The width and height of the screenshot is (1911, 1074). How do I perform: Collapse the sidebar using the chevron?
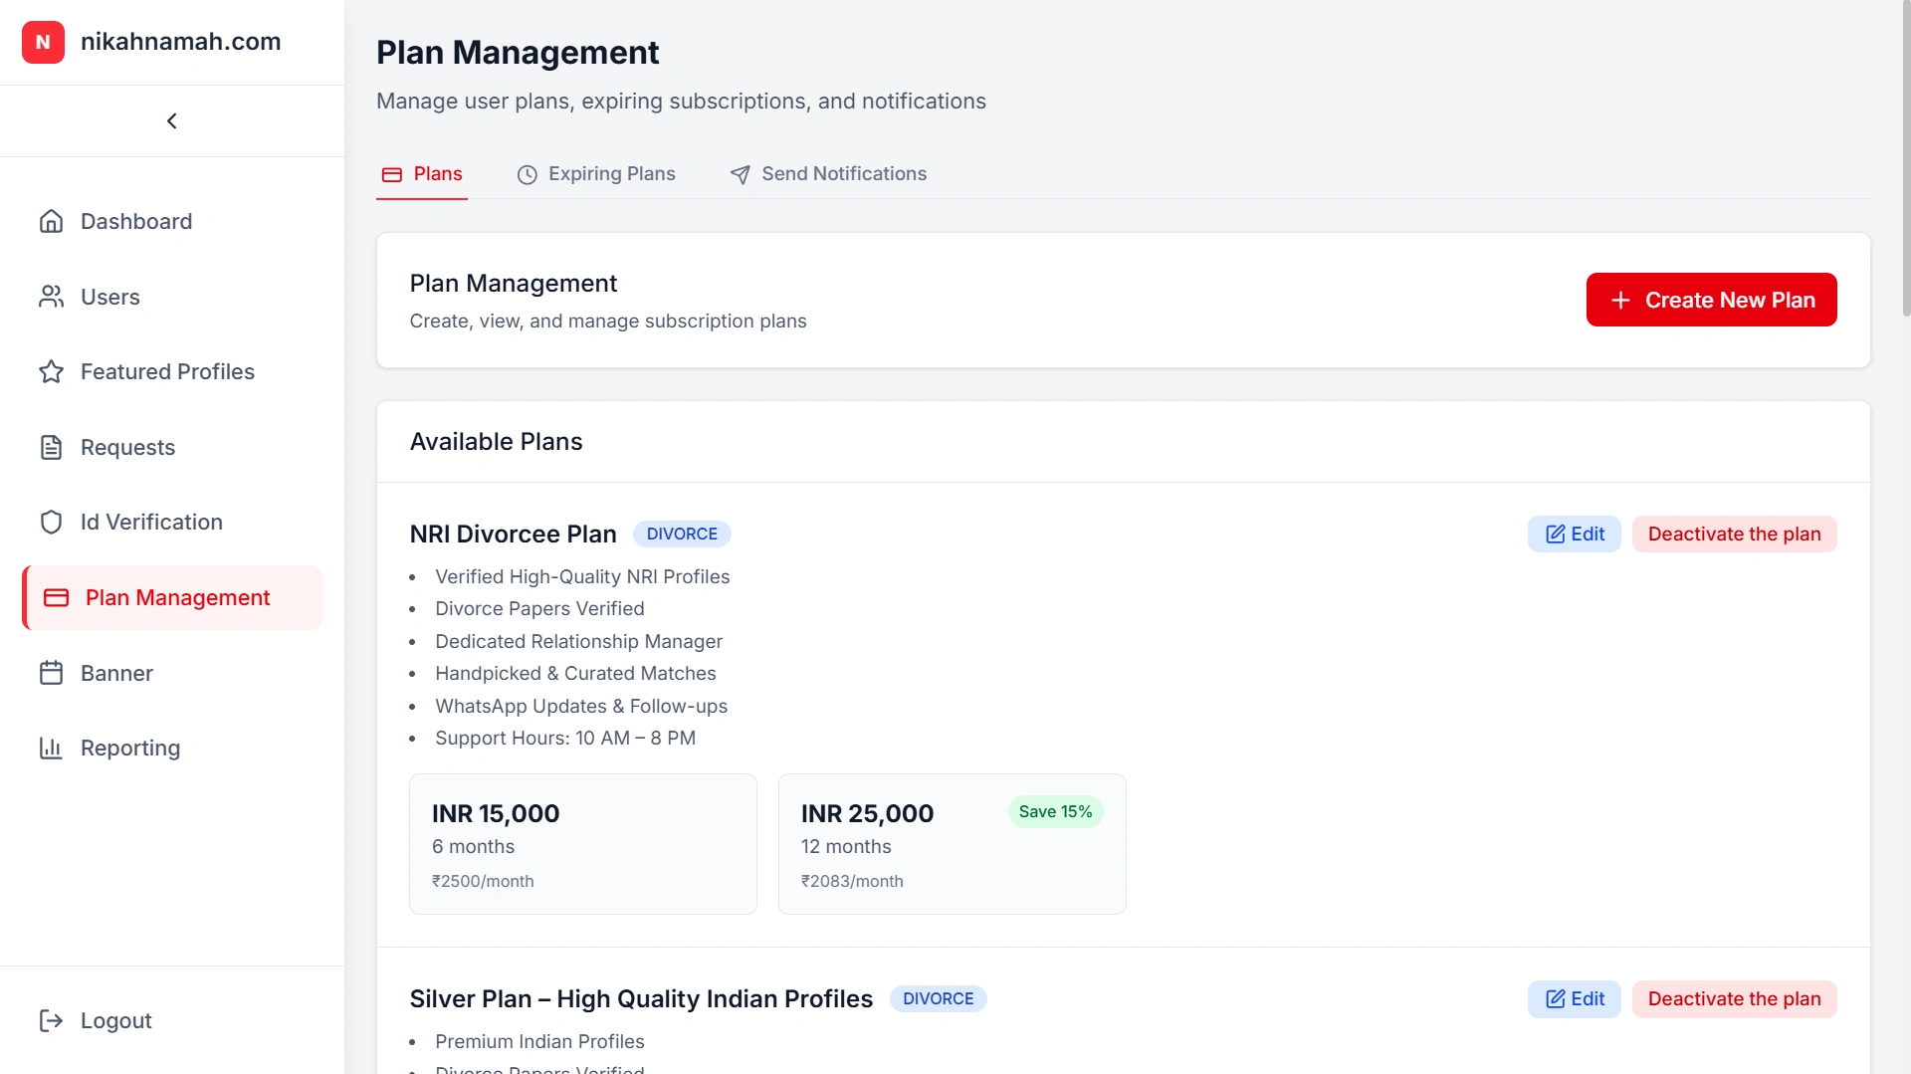tap(171, 120)
